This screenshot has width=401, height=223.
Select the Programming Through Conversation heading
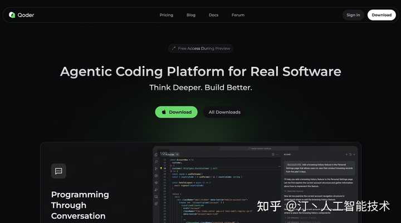tap(80, 205)
